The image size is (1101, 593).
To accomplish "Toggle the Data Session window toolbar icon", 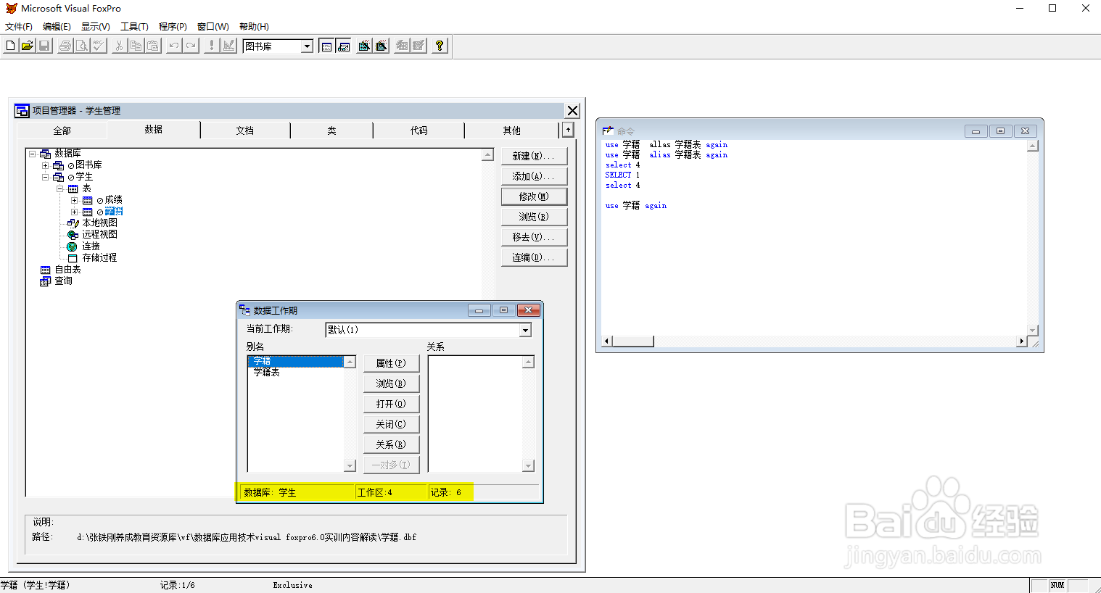I will (344, 46).
